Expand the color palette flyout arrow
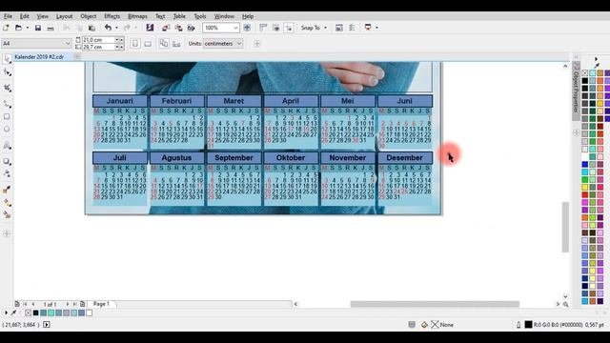The height and width of the screenshot is (343, 610). (596, 59)
